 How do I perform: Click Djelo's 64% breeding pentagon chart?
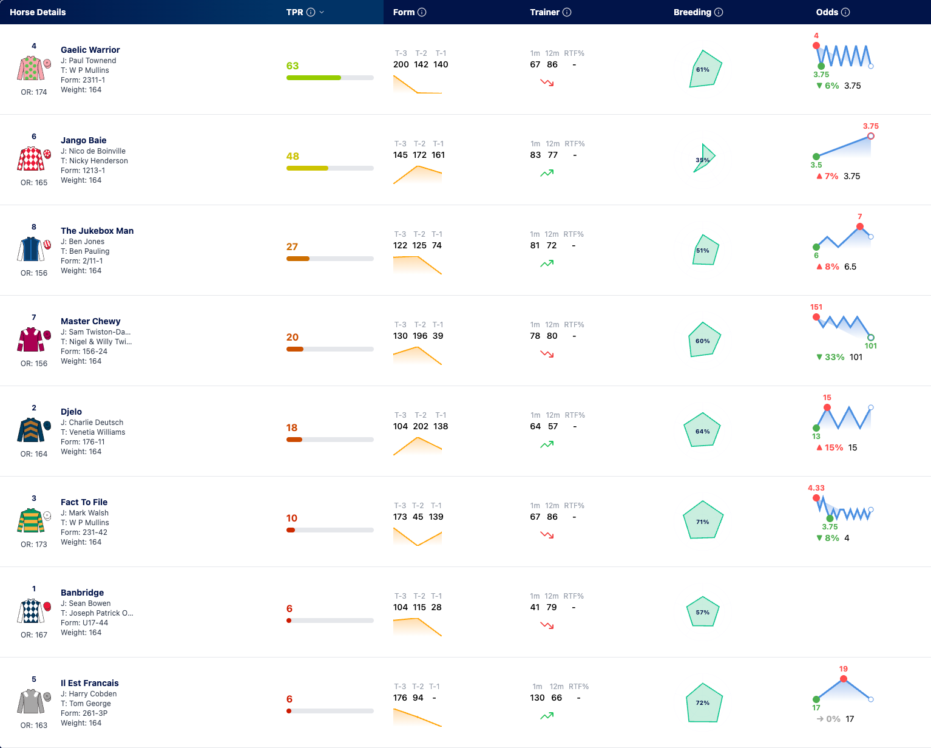[x=702, y=430]
